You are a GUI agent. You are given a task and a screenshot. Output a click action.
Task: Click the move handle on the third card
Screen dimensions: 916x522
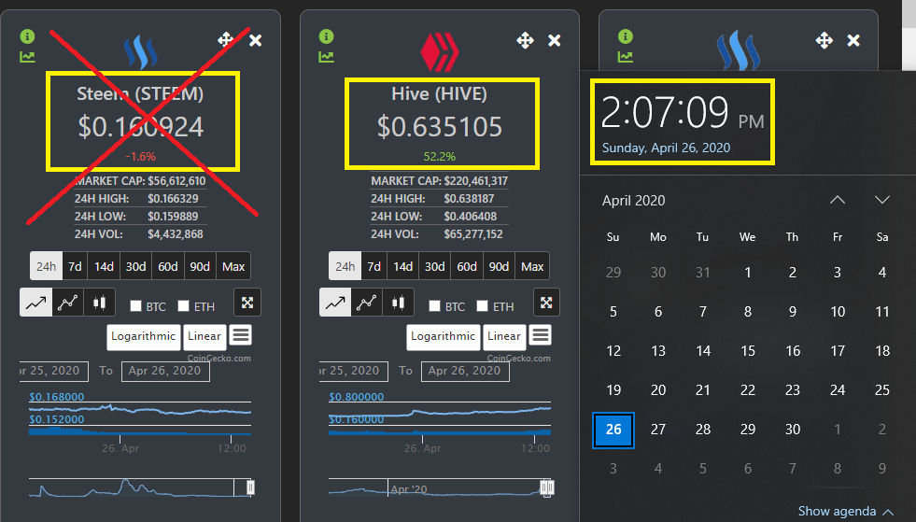[824, 40]
